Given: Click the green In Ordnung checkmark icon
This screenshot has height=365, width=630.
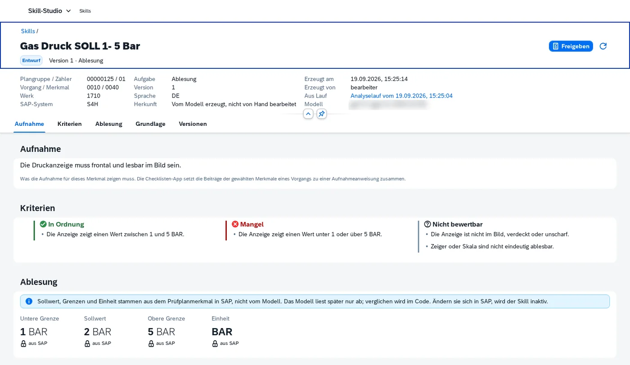Looking at the screenshot, I should pyautogui.click(x=43, y=224).
